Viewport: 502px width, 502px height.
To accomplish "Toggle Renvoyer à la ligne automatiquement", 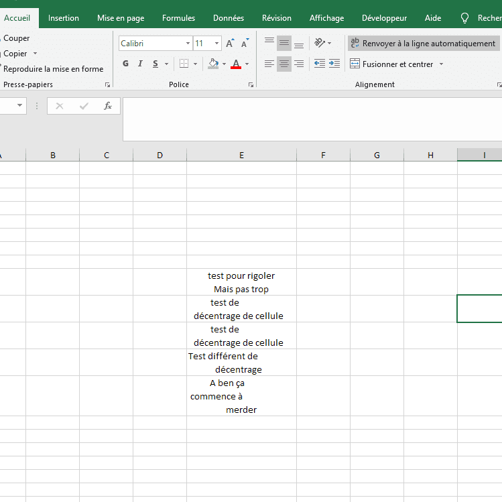I will click(x=423, y=44).
